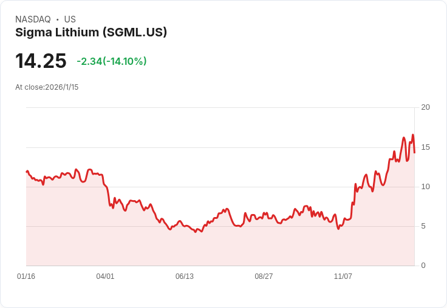
Task: Click the 11/07 date axis label
Action: coord(343,276)
